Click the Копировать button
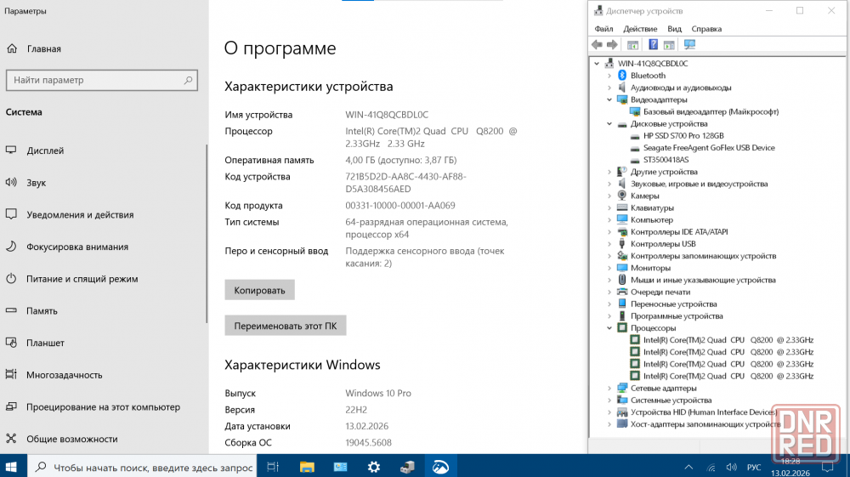 [259, 290]
